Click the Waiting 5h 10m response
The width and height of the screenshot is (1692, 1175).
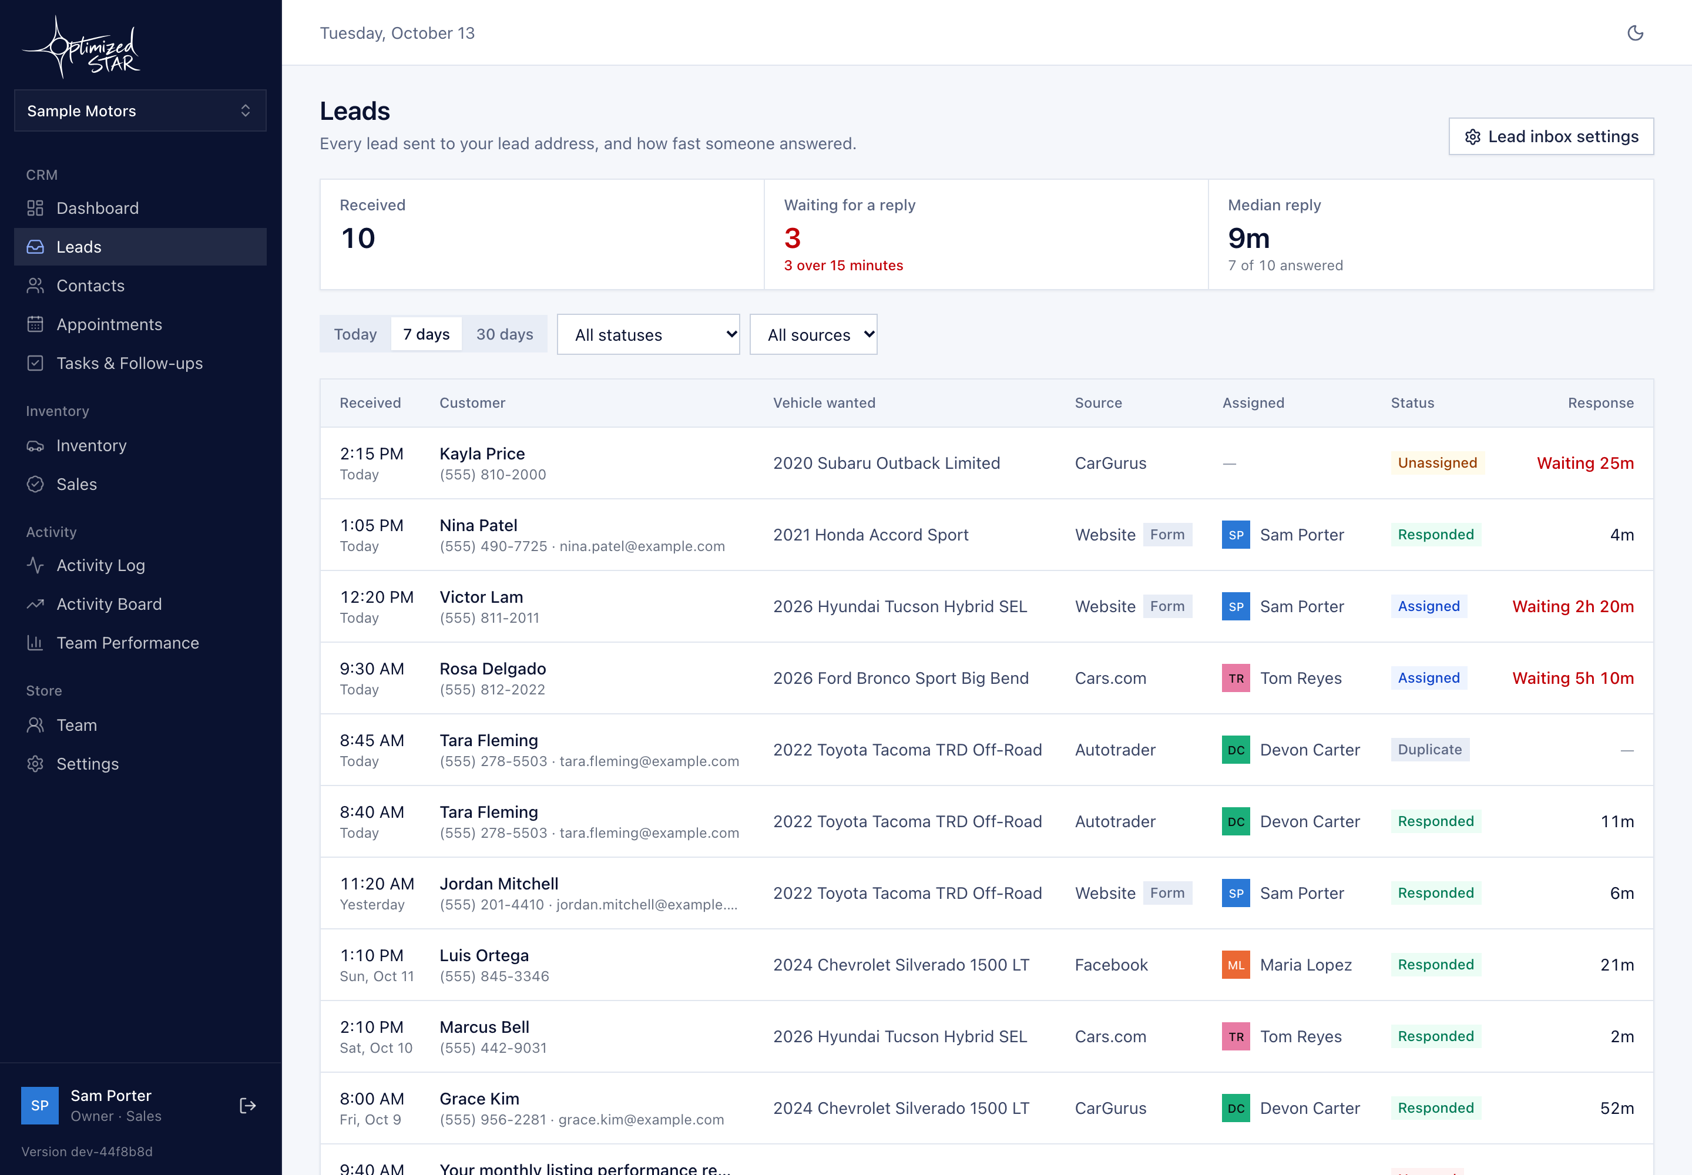point(1573,678)
